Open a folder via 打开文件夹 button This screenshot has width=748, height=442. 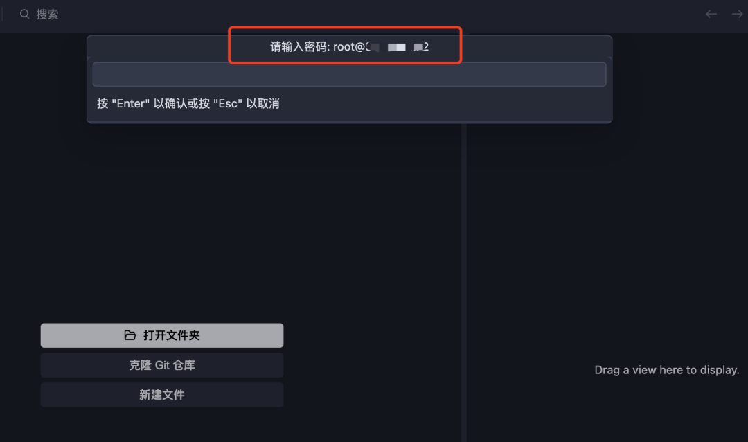[161, 335]
